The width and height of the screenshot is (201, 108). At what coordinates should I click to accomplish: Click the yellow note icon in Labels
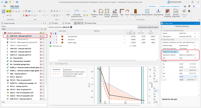(87, 15)
